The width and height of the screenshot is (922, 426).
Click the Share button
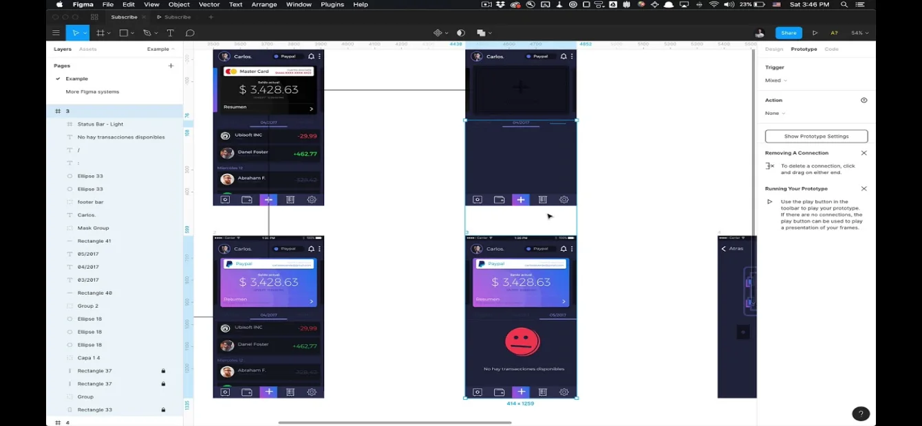(789, 33)
